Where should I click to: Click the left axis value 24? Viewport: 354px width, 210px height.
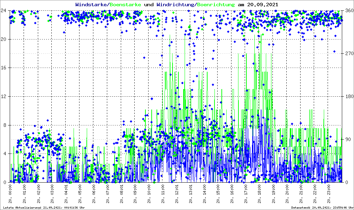pyautogui.click(x=3, y=11)
